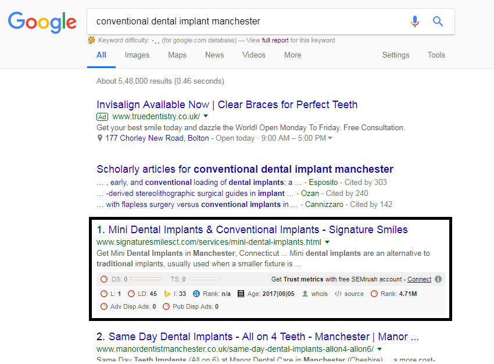Screen dimensions: 494x364
Task: Switch to the Videos tab
Action: [254, 55]
